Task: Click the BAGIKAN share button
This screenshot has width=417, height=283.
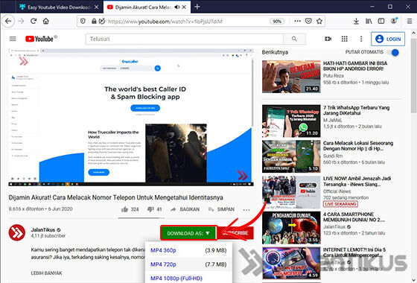Action: coord(185,209)
